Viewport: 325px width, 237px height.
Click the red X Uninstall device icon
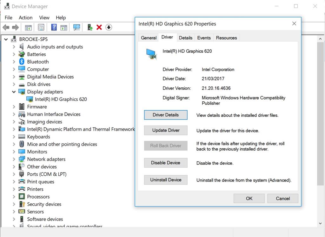(99, 27)
